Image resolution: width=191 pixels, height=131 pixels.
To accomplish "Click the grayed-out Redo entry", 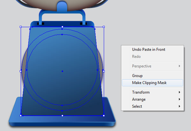I will [x=136, y=57].
